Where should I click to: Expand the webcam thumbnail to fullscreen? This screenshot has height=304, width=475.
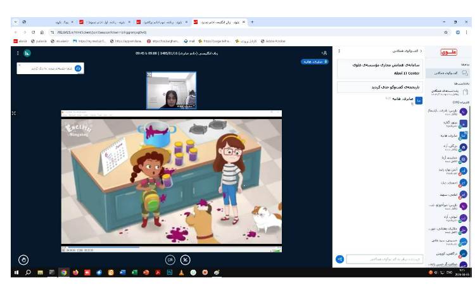(x=149, y=75)
